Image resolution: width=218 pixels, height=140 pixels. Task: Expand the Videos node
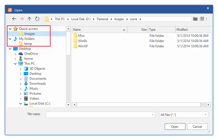21,99
